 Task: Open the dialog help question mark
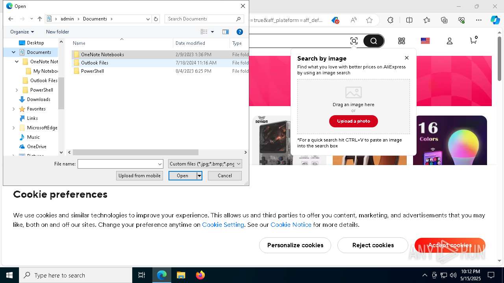pos(239,32)
